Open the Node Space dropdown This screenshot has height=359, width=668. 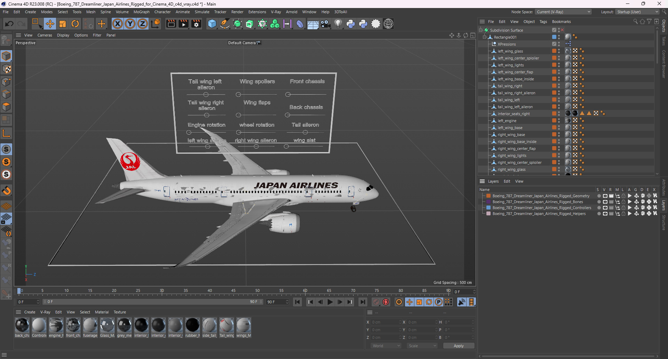click(x=563, y=12)
